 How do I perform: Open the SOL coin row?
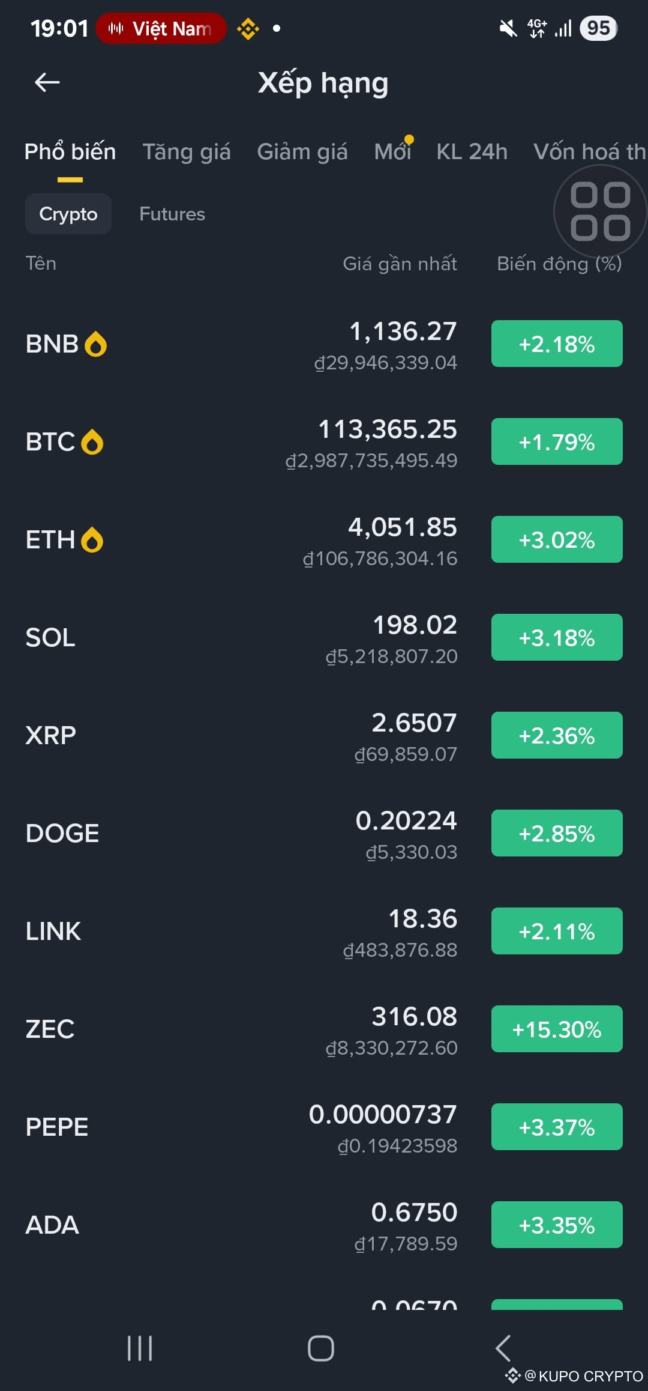(324, 638)
